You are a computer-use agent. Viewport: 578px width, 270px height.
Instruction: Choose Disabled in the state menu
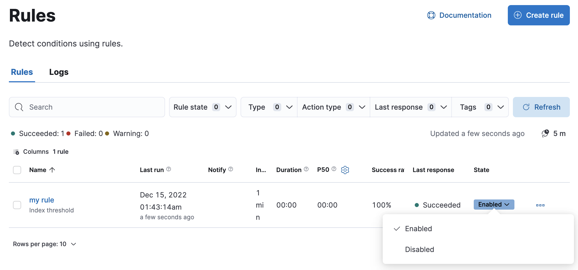478,249
